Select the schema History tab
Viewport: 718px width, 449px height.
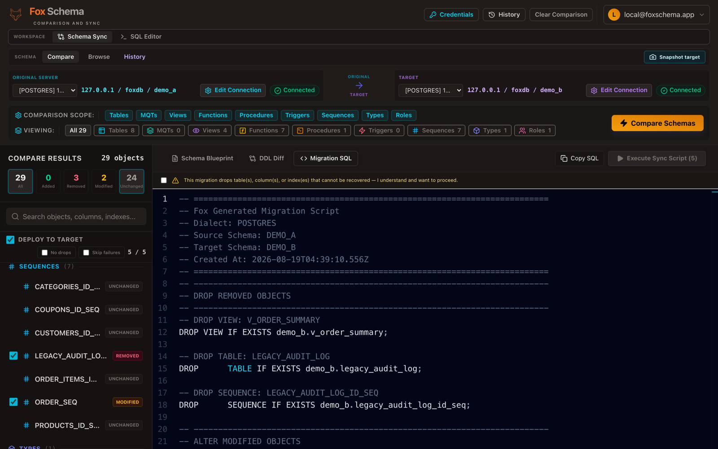click(135, 57)
